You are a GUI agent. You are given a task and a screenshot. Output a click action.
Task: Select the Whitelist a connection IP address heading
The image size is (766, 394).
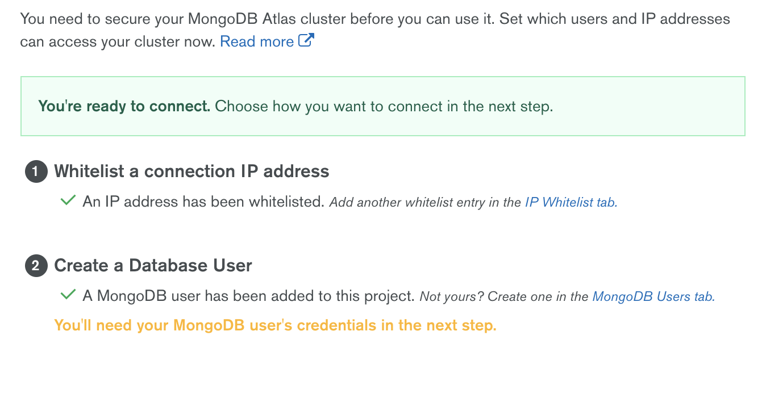191,171
